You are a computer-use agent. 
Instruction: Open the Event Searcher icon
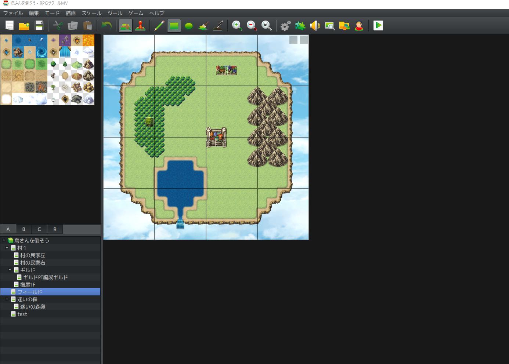point(330,26)
